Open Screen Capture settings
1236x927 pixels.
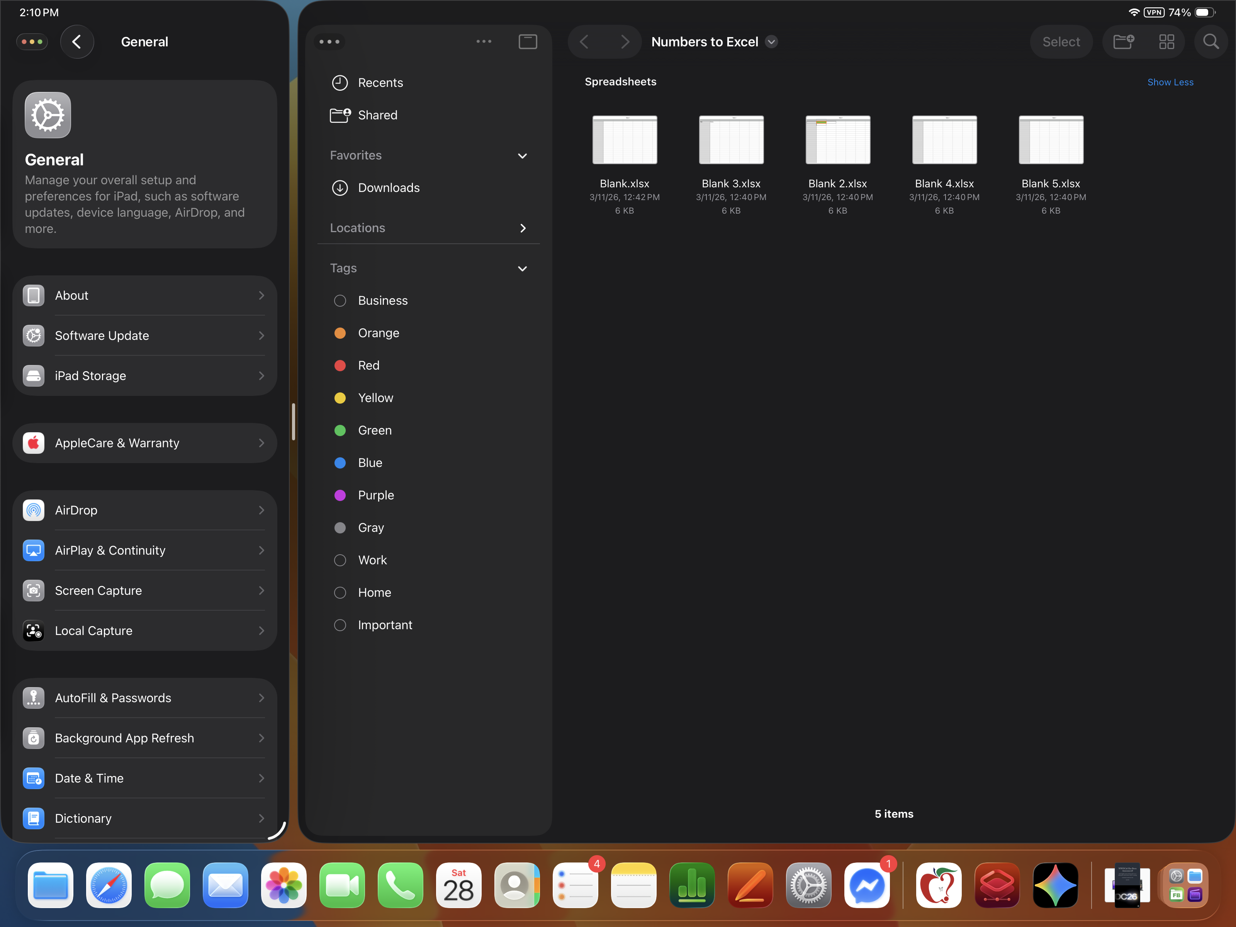(145, 591)
